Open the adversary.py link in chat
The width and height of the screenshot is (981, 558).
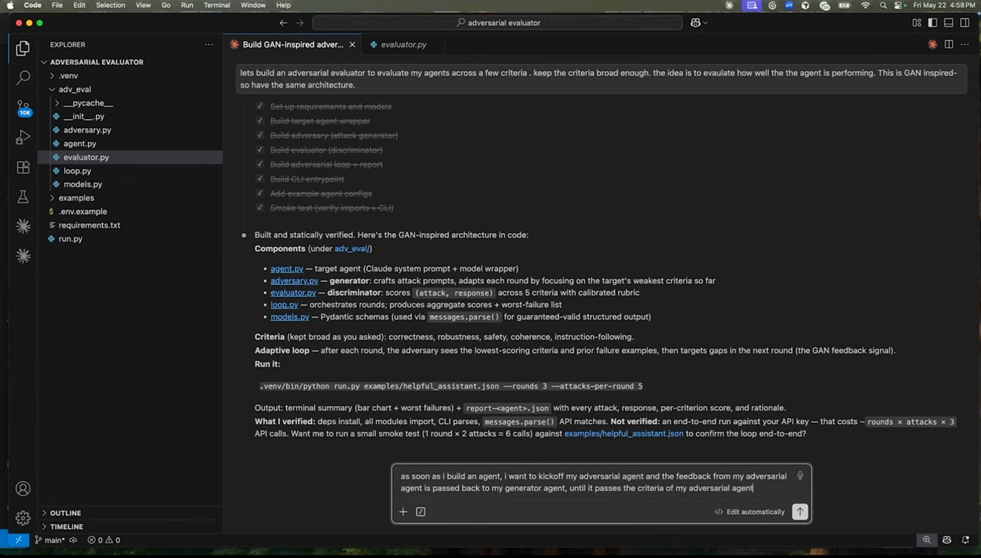[294, 281]
